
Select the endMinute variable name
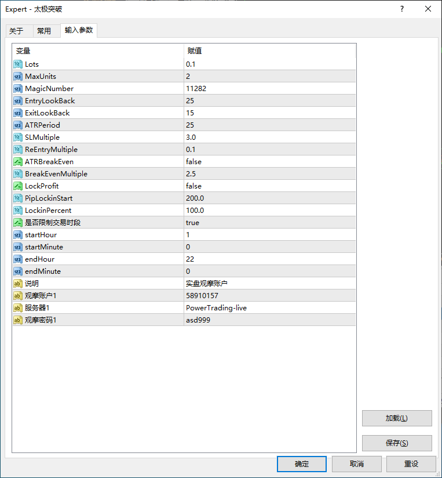coord(43,271)
